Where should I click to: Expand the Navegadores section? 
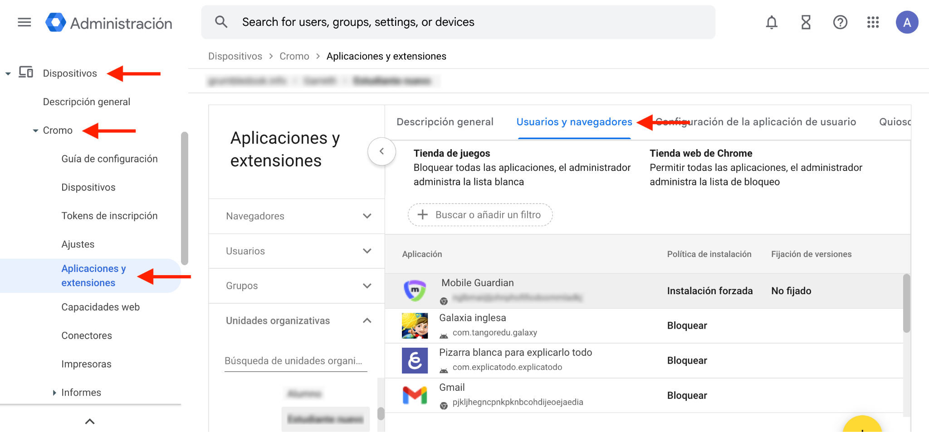[367, 216]
